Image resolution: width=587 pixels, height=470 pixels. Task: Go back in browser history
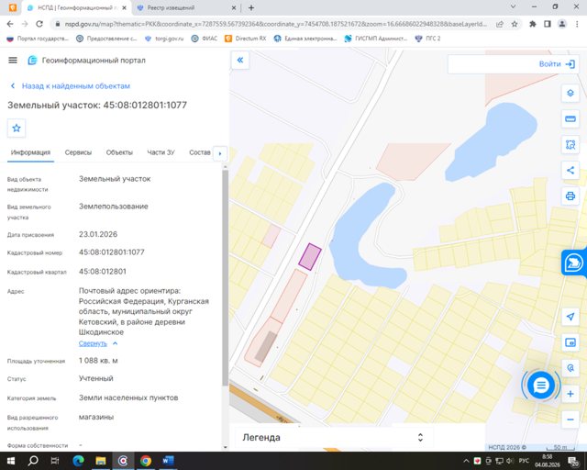point(10,24)
